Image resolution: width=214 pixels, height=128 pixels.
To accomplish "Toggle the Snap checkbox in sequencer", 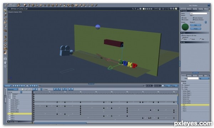I will [44, 89].
